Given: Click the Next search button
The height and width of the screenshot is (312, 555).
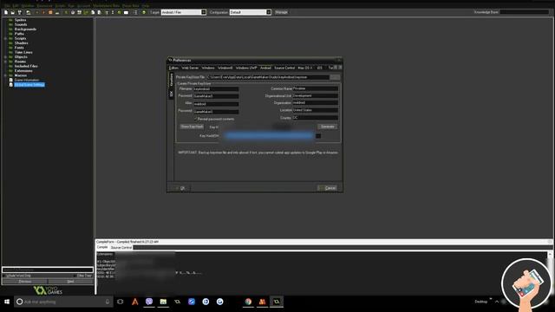Looking at the screenshot, I should 70,282.
